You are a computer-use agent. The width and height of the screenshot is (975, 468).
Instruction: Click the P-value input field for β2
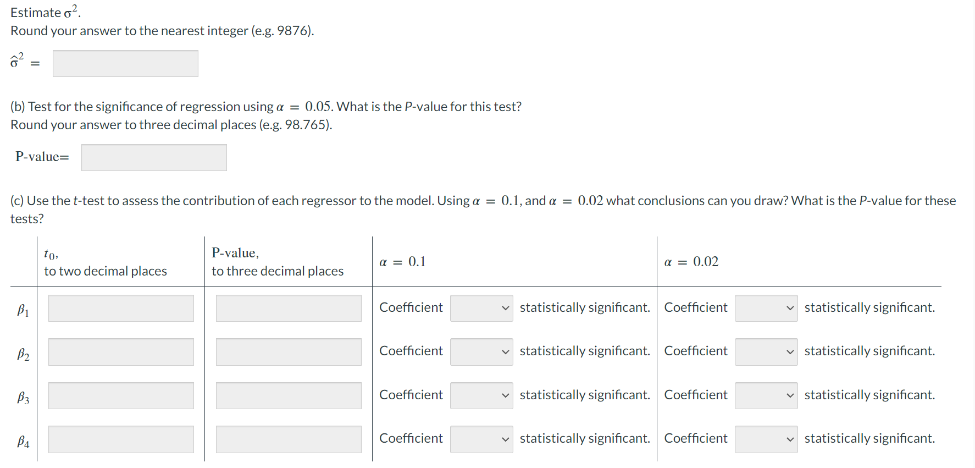[x=289, y=352]
